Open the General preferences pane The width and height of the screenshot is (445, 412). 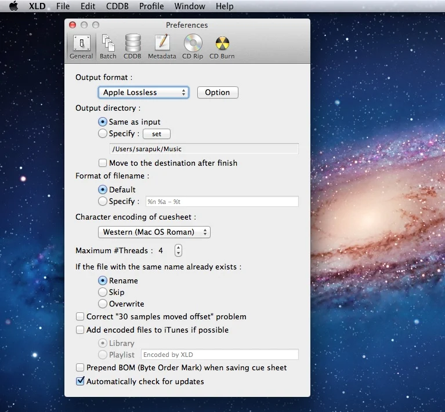[x=81, y=47]
